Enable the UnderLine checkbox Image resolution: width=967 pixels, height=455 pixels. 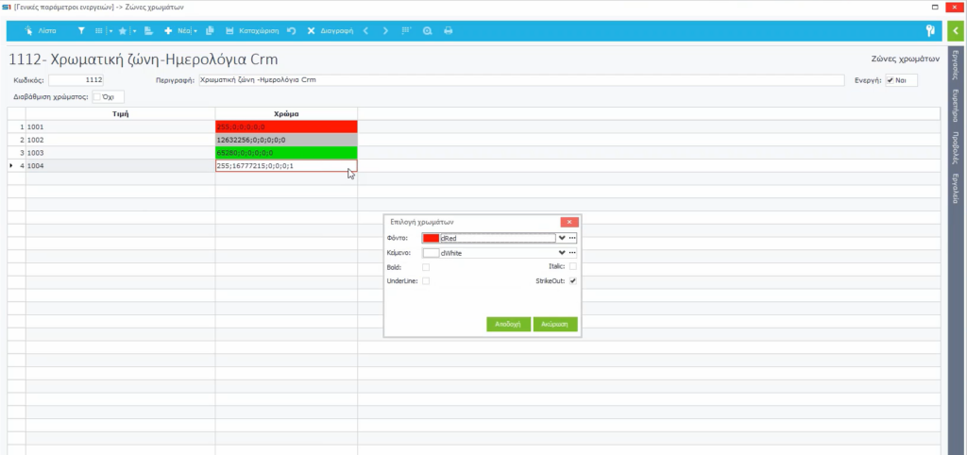click(x=426, y=281)
